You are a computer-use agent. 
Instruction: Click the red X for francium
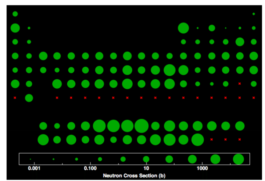tap(15, 98)
